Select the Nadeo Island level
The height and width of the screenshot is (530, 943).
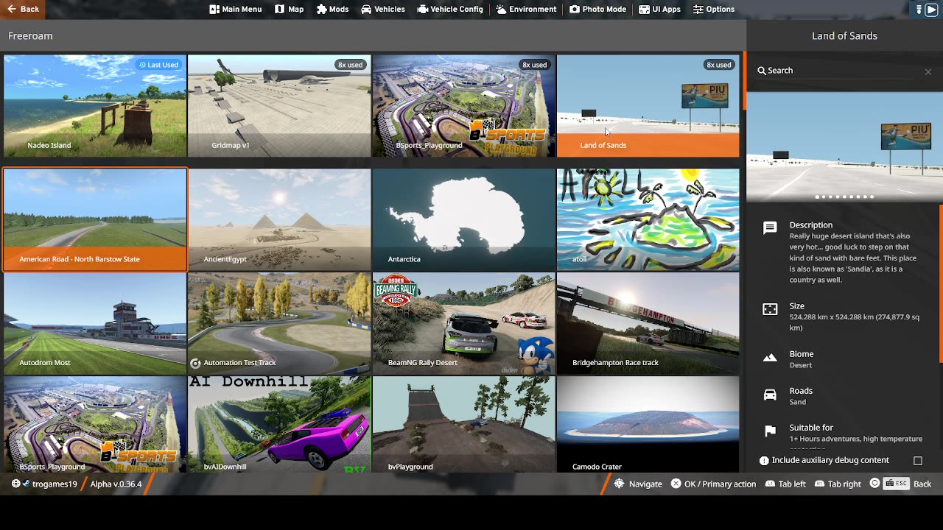(x=95, y=106)
